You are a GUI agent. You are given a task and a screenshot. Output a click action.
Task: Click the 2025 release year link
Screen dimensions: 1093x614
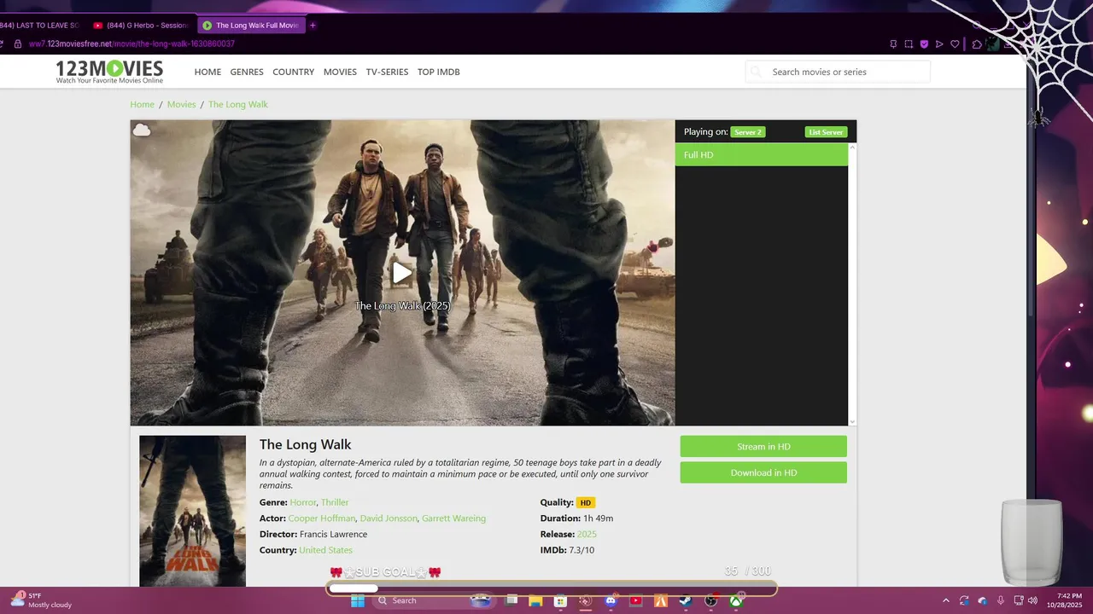pyautogui.click(x=587, y=534)
